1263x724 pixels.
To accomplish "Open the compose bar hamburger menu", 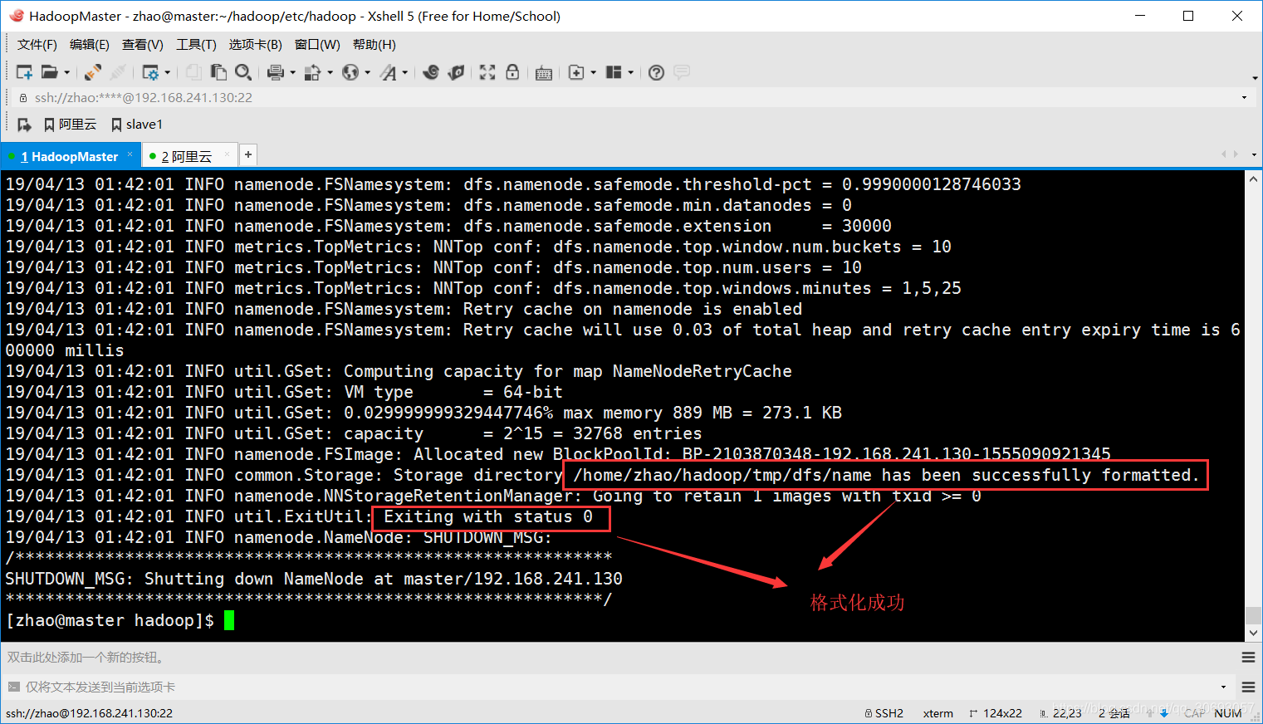I will click(x=1248, y=687).
